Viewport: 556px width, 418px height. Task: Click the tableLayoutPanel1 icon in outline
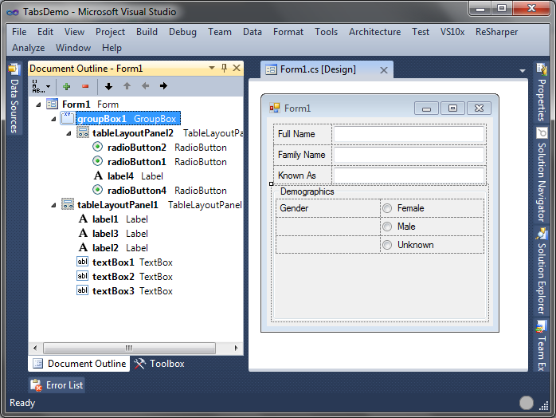pos(68,204)
